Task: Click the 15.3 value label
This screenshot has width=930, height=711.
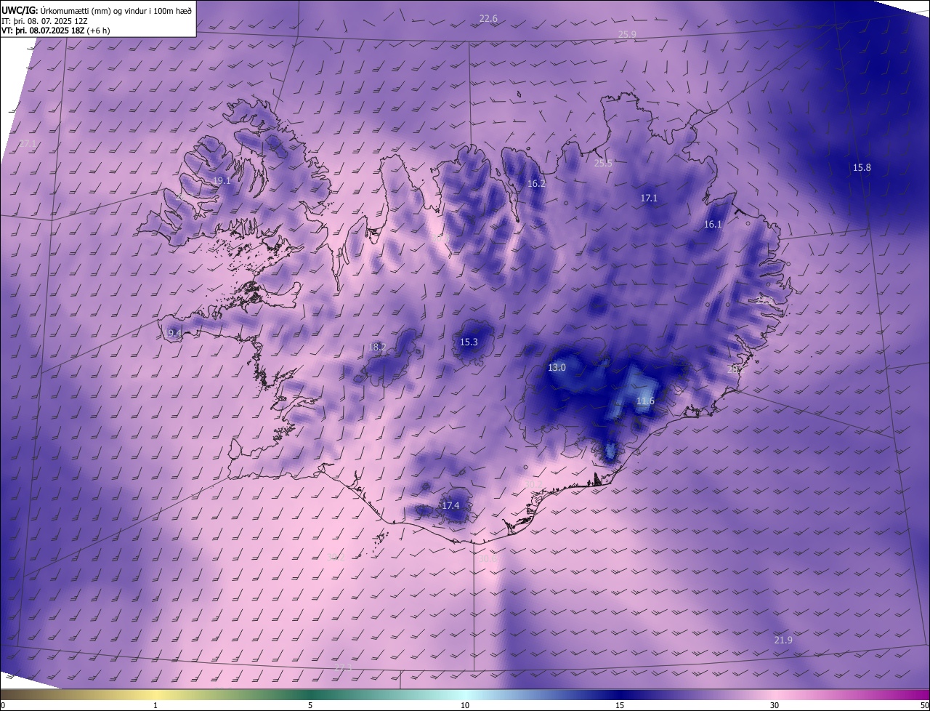Action: 469,342
